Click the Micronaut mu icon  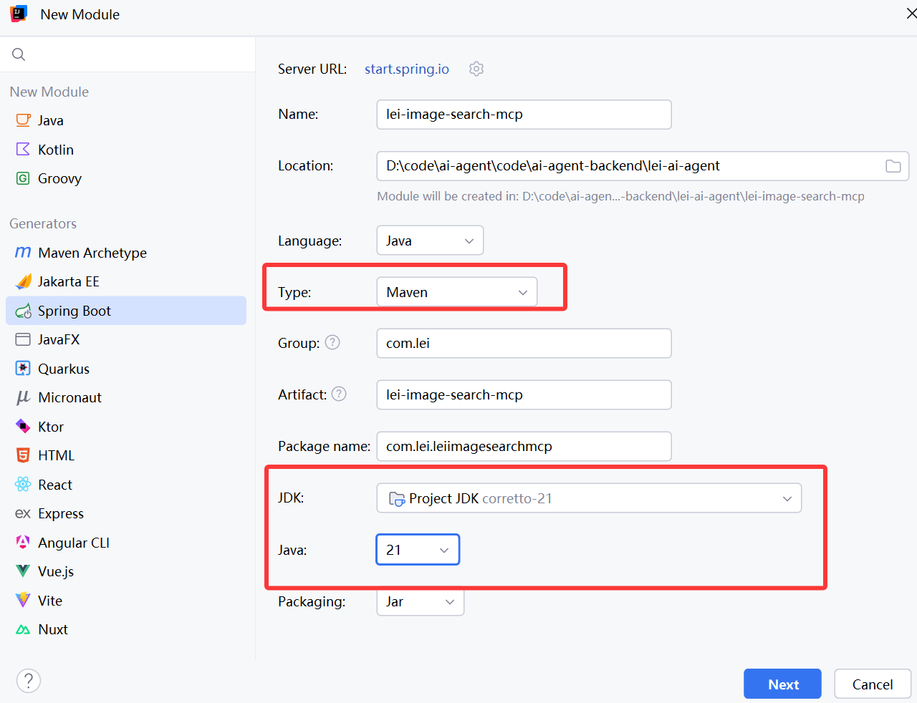click(x=23, y=397)
